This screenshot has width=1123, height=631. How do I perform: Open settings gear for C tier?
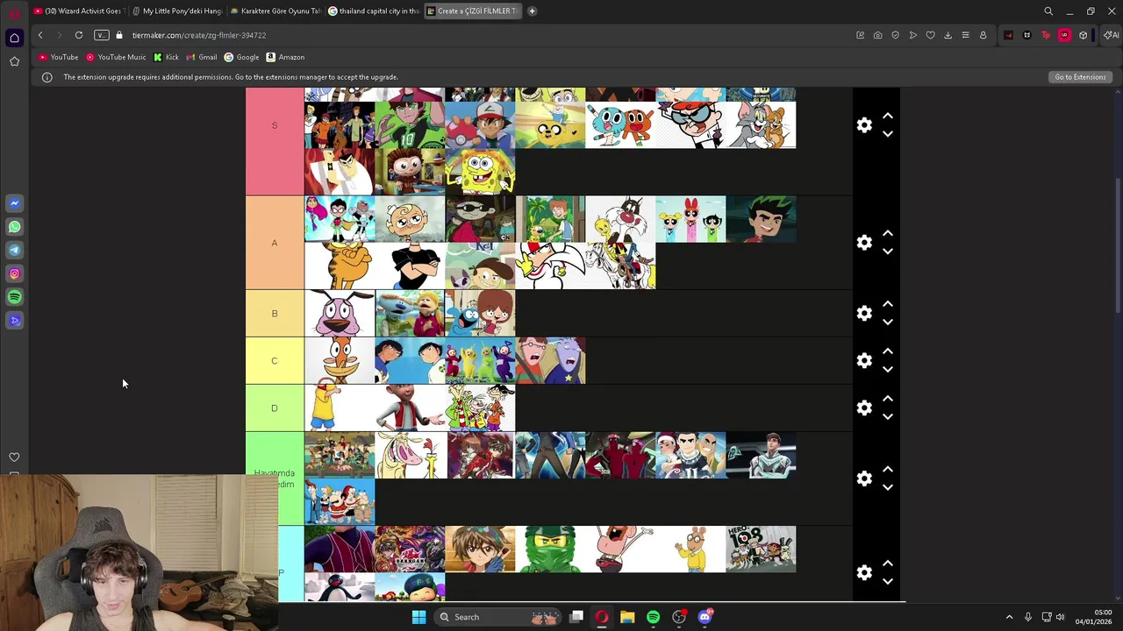tap(864, 361)
